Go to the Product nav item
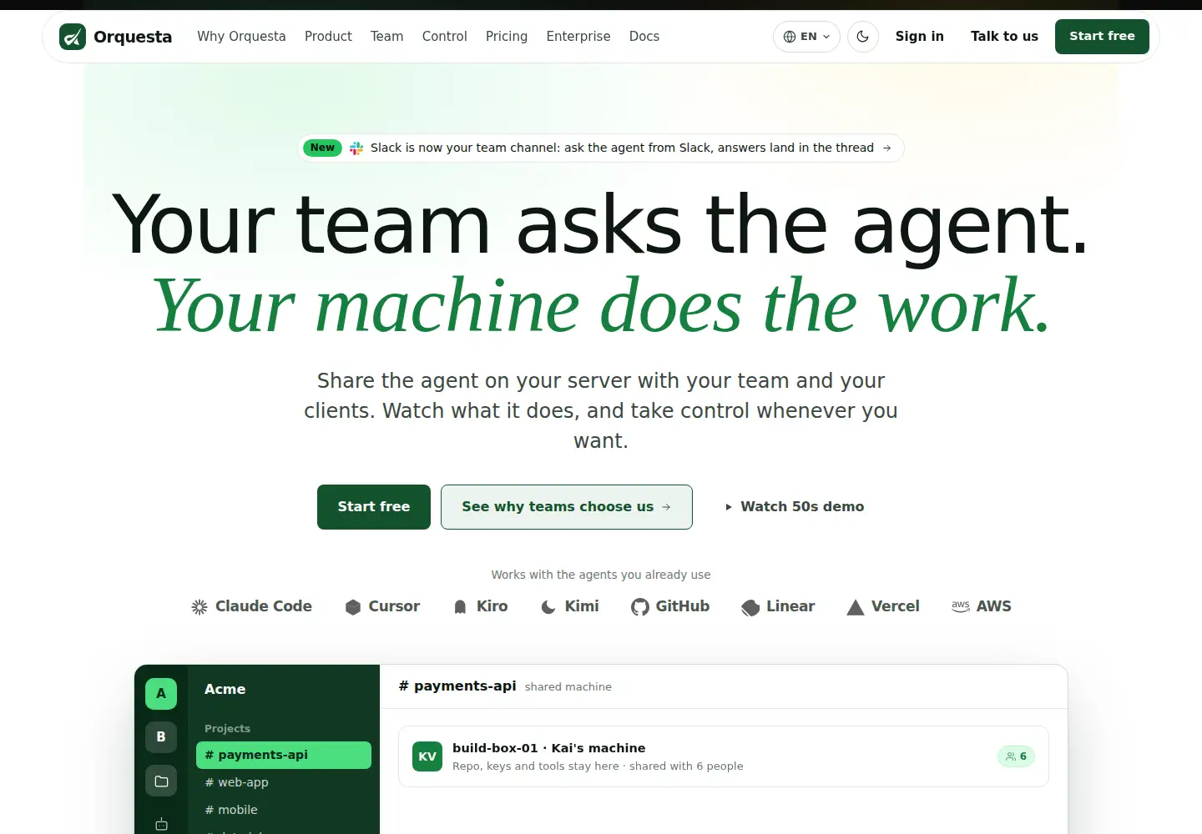The image size is (1202, 834). pyautogui.click(x=328, y=37)
